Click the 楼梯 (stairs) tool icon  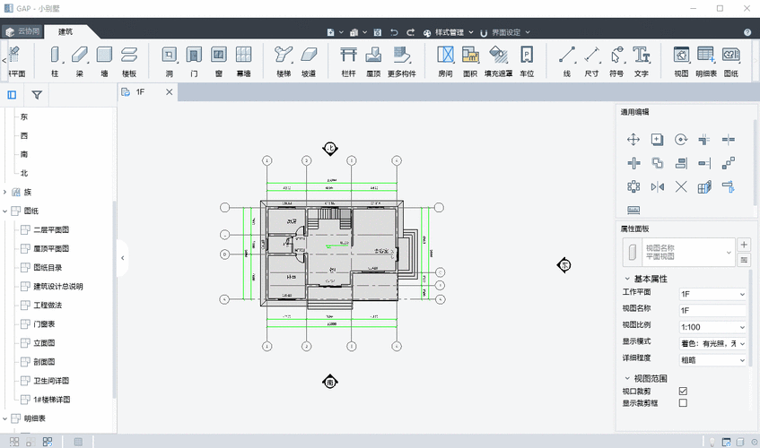pyautogui.click(x=284, y=59)
